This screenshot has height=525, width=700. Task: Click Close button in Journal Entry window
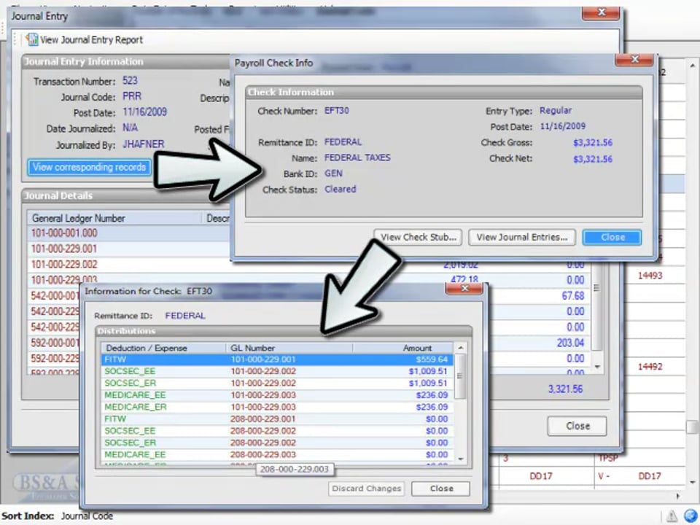(x=577, y=426)
